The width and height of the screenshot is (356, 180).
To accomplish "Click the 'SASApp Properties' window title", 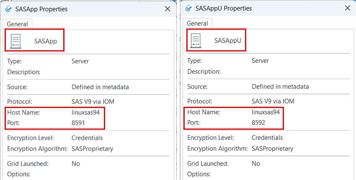I will pos(41,9).
